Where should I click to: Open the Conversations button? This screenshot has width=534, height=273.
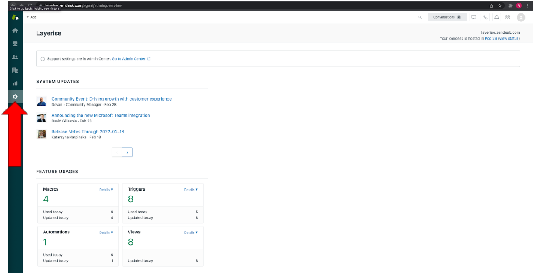pos(447,17)
